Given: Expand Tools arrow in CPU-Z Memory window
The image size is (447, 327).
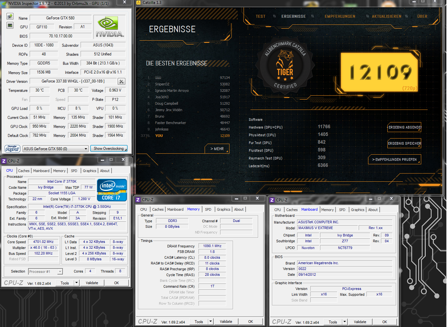Looking at the screenshot, I should coord(210,322).
